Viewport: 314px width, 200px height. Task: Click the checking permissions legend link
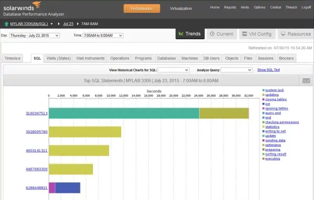point(282,122)
